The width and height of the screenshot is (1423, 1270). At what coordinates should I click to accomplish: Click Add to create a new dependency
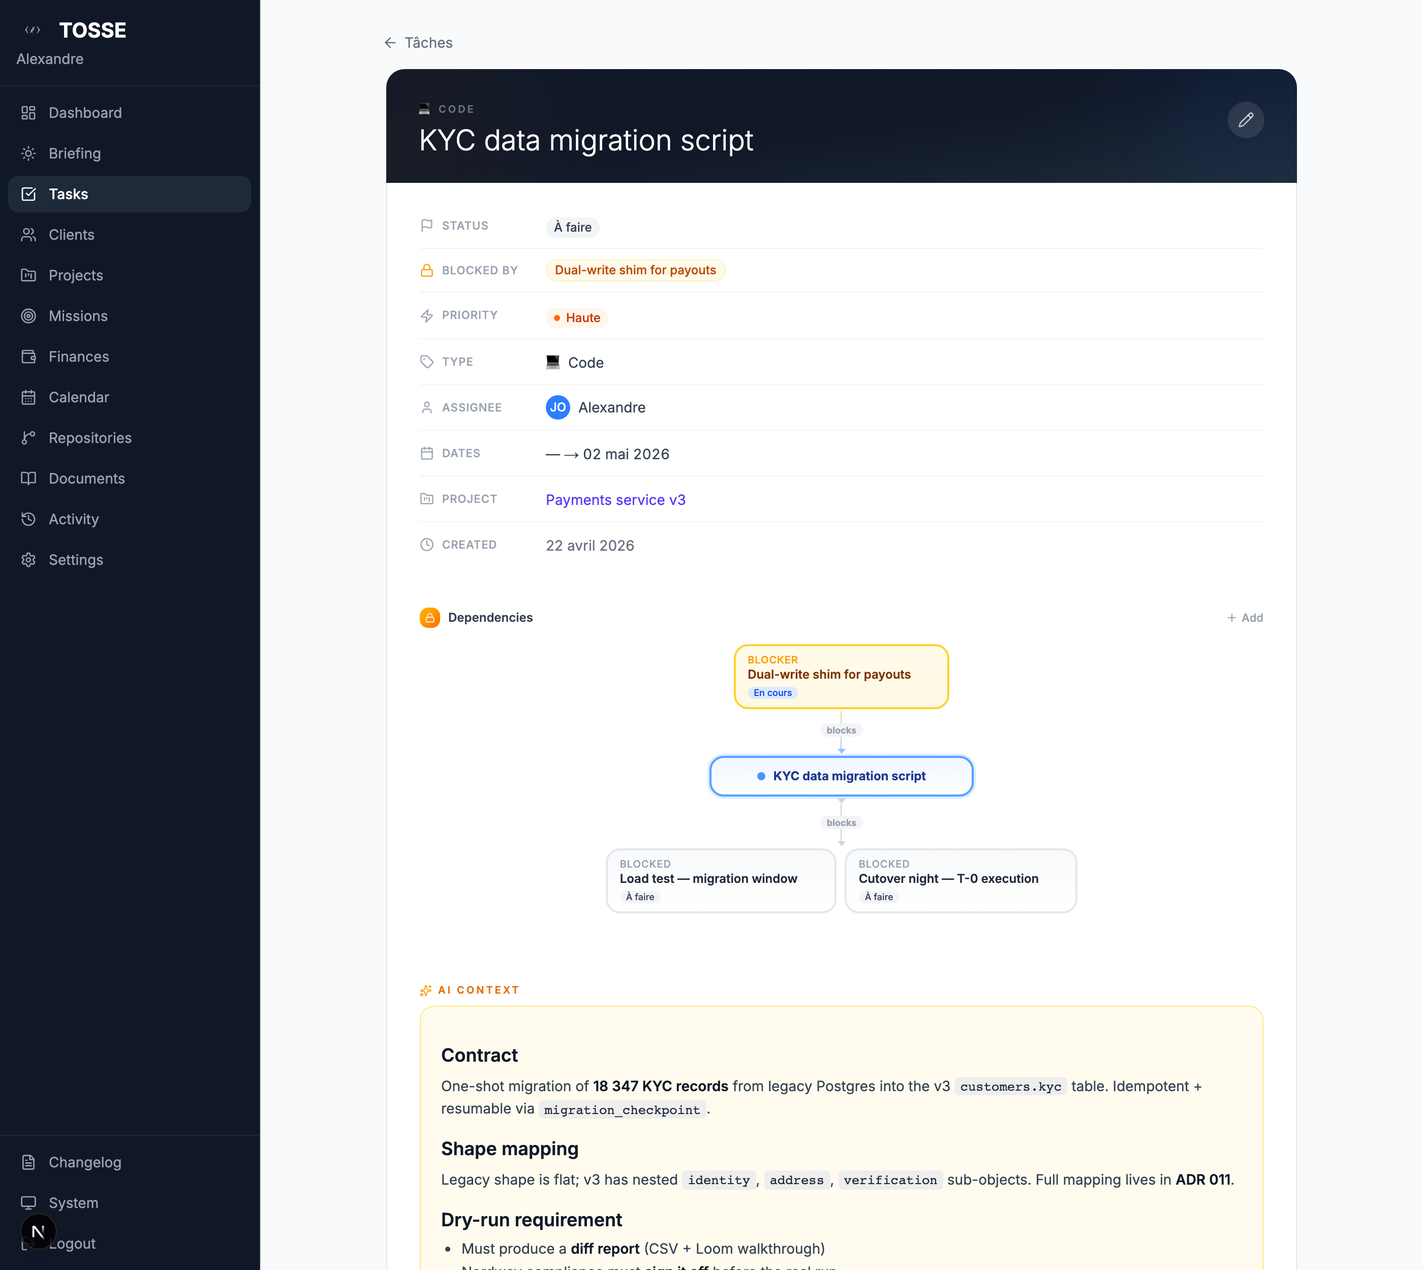(x=1245, y=618)
